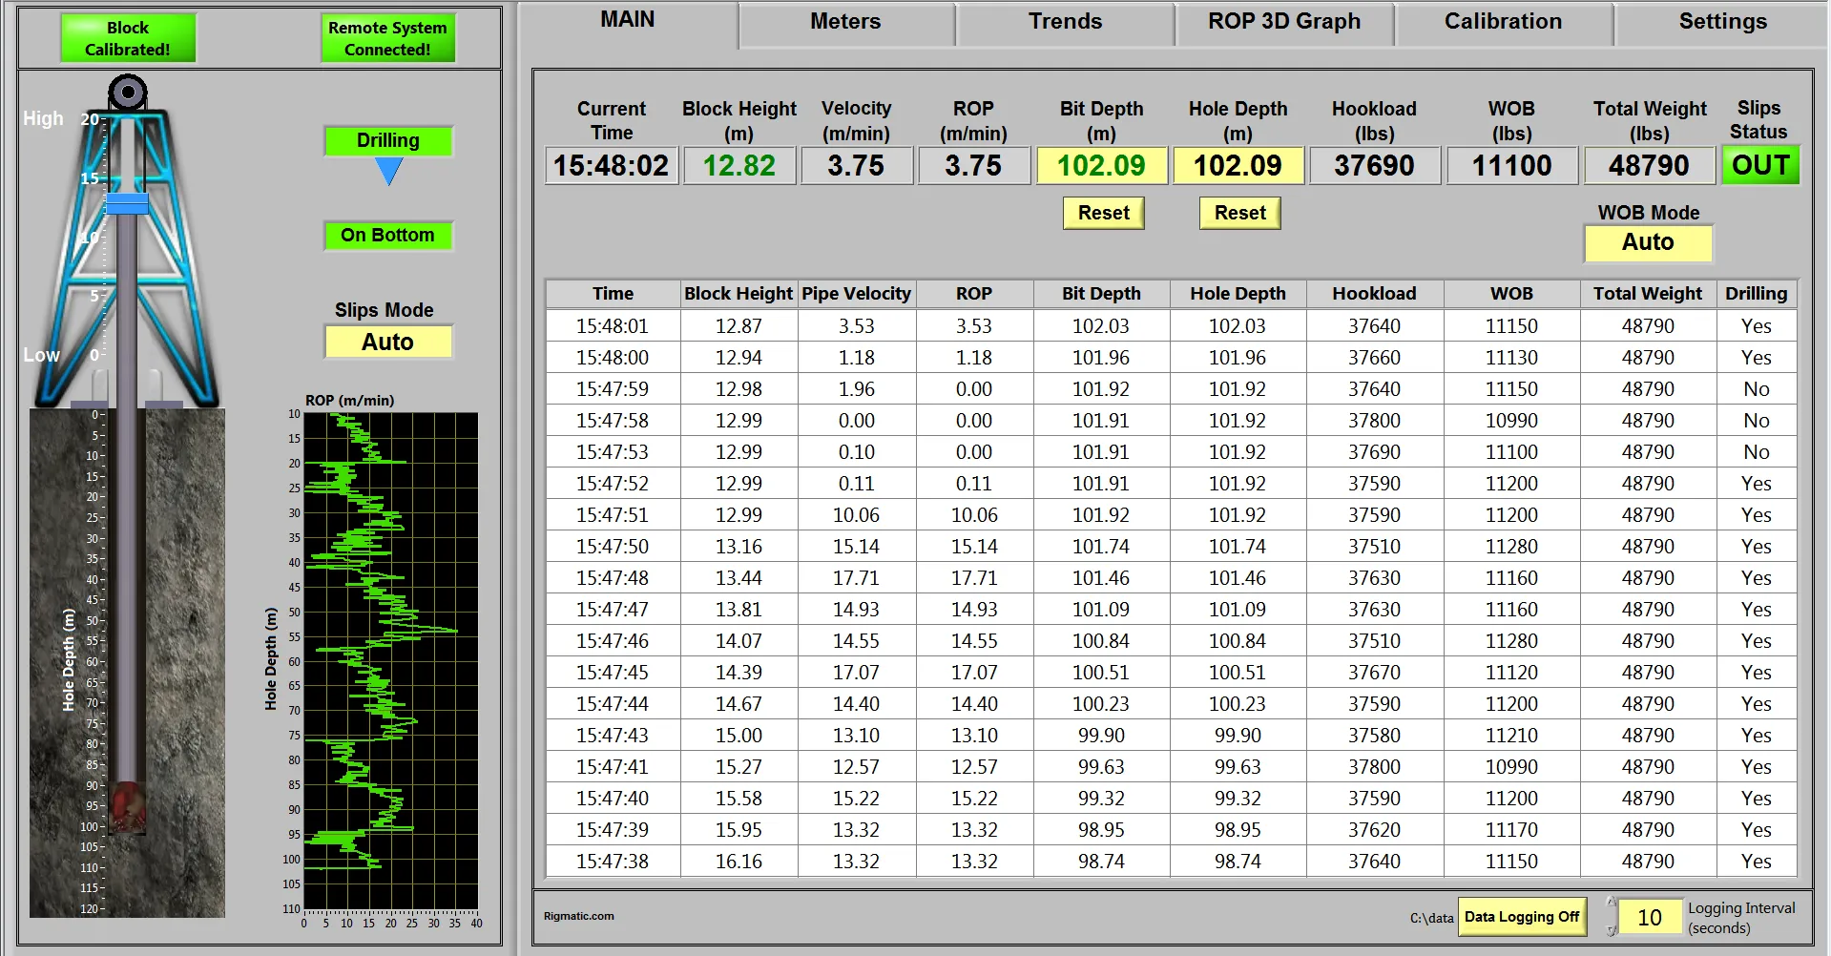Click the Block Calibrated indicator
Viewport: 1831px width, 956px height.
pyautogui.click(x=128, y=38)
